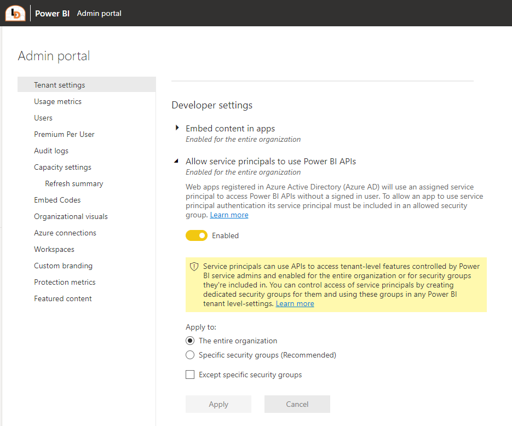Check 'Except specific security groups' checkbox

[190, 375]
